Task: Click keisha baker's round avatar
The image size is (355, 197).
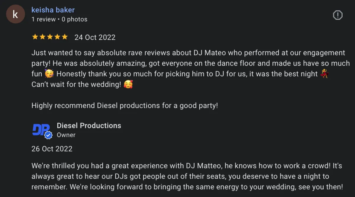Action: tap(15, 14)
